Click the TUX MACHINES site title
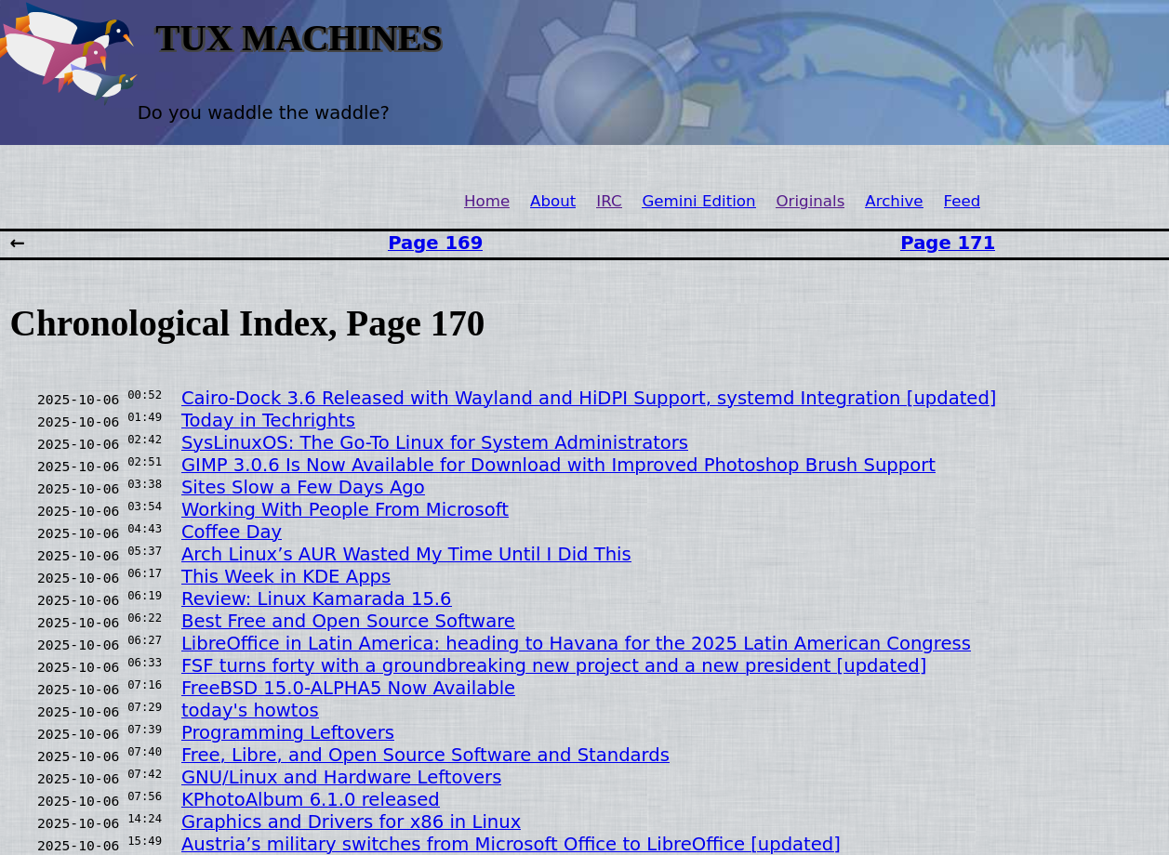The image size is (1169, 855). (x=299, y=38)
